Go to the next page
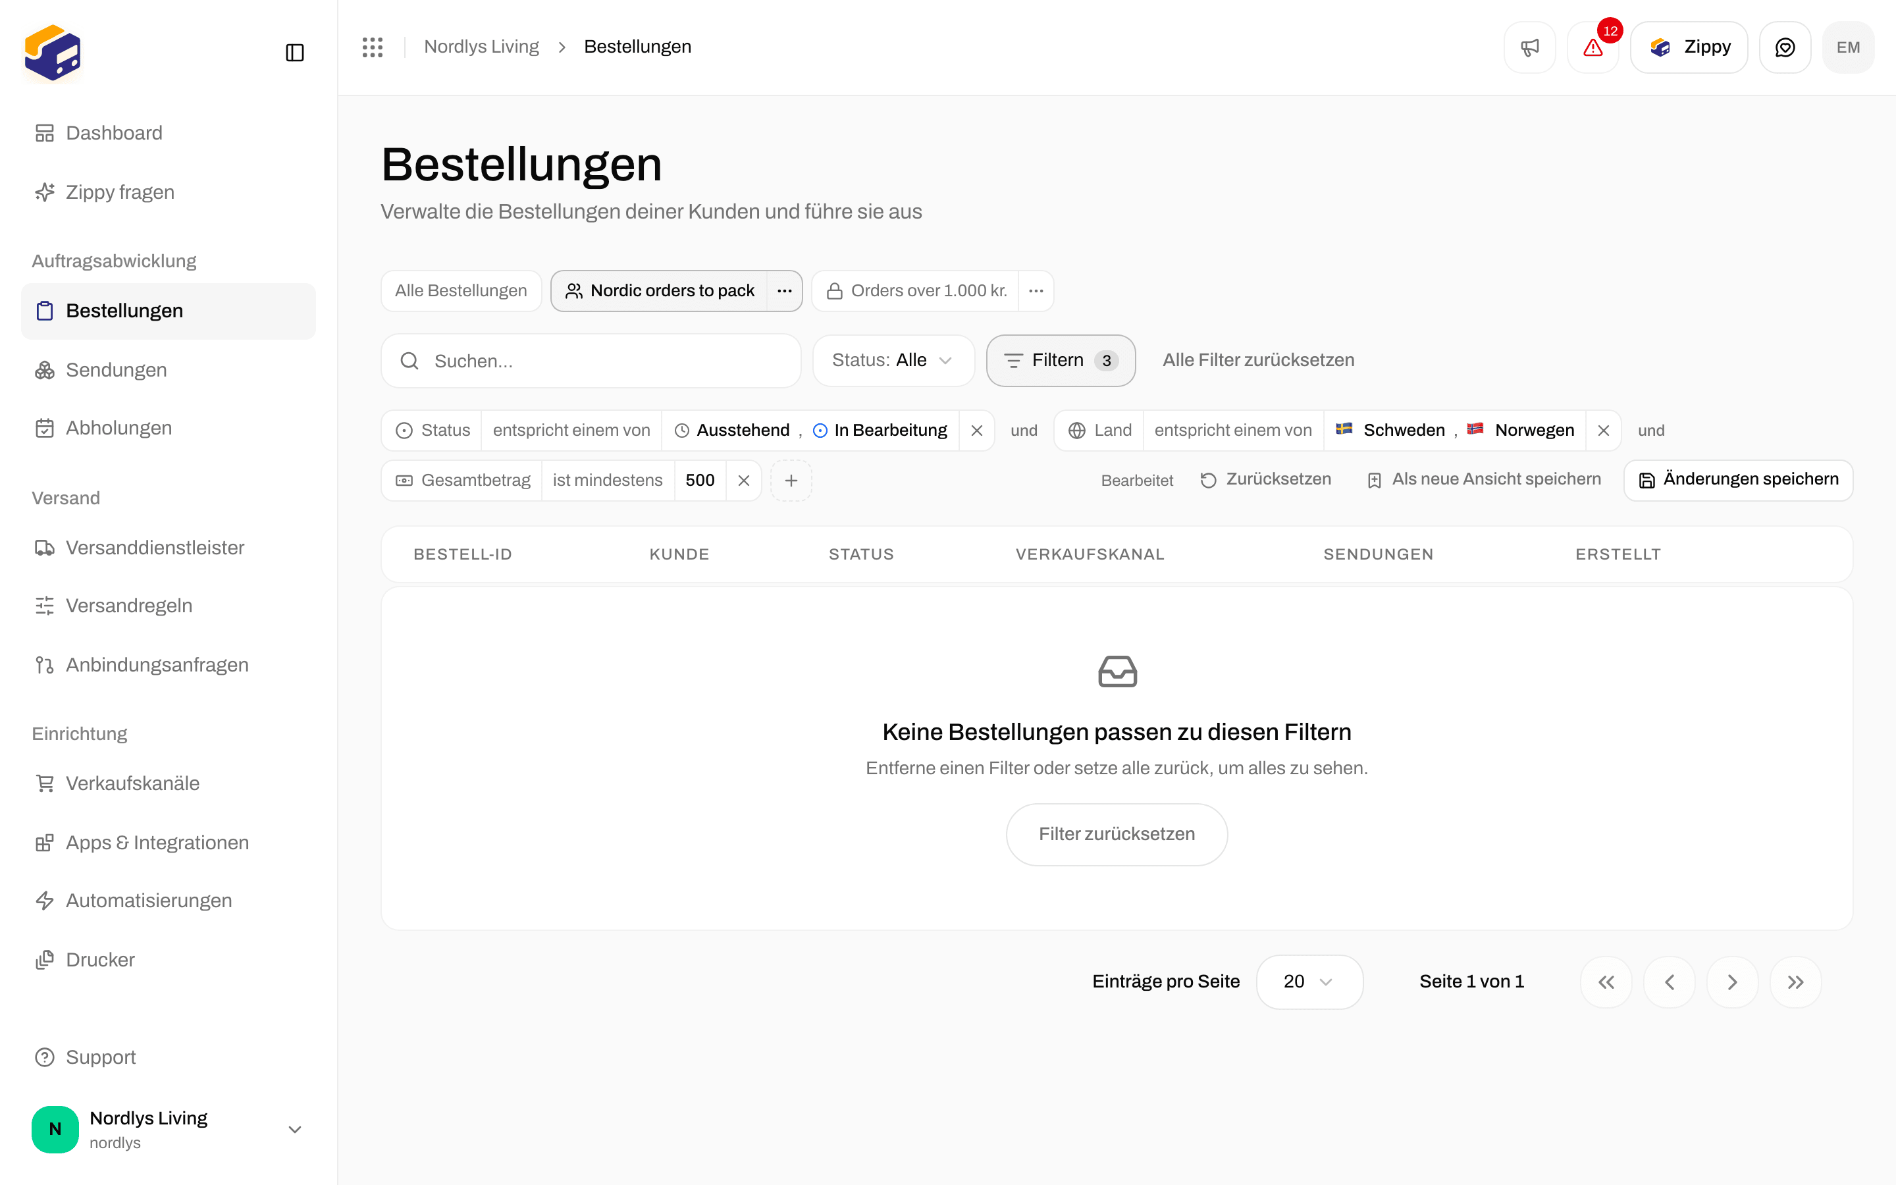1896x1185 pixels. [x=1732, y=982]
